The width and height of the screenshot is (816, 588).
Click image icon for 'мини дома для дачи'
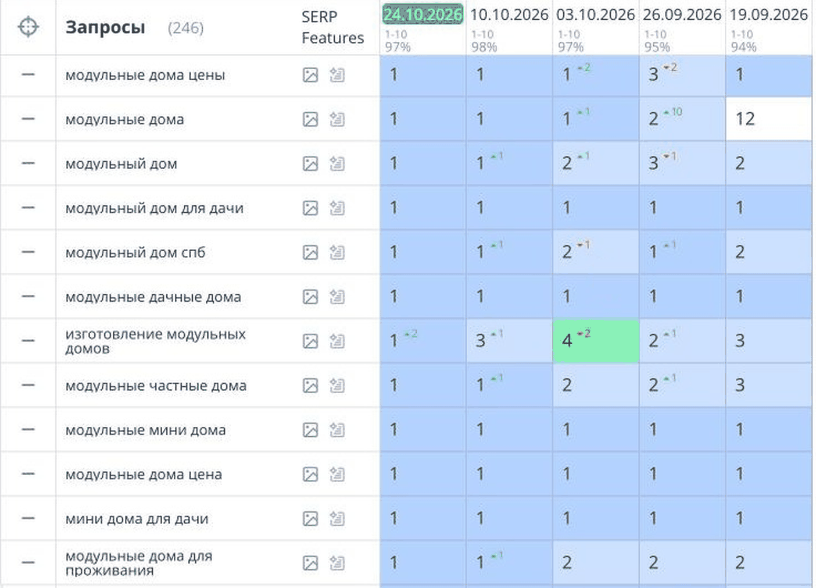(x=310, y=519)
